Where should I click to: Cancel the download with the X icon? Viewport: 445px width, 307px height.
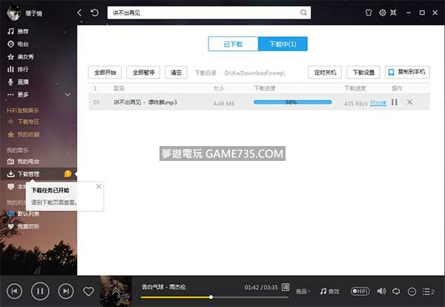point(409,102)
